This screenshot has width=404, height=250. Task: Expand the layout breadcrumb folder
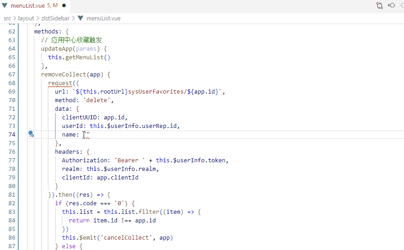[x=26, y=19]
